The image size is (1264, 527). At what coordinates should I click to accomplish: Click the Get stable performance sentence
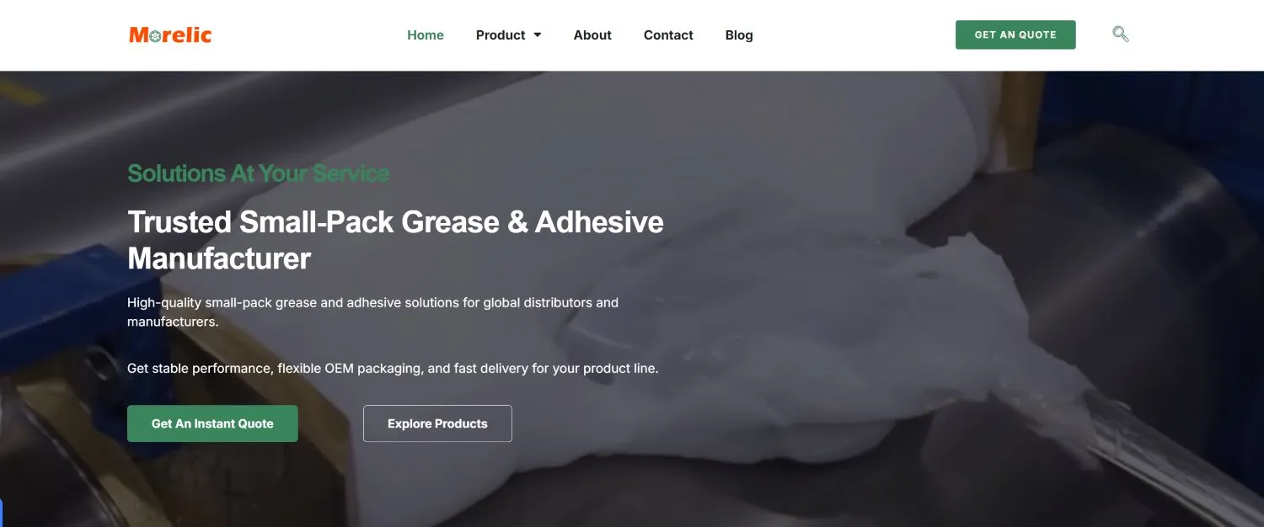393,368
